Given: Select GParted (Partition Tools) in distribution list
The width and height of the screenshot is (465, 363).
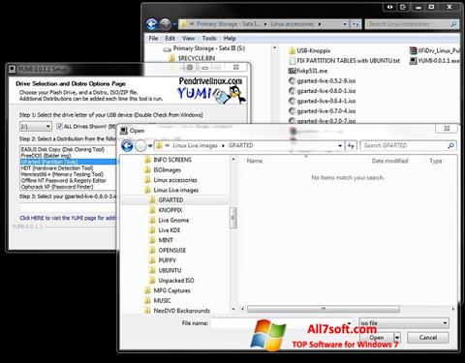Looking at the screenshot, I should [68, 162].
